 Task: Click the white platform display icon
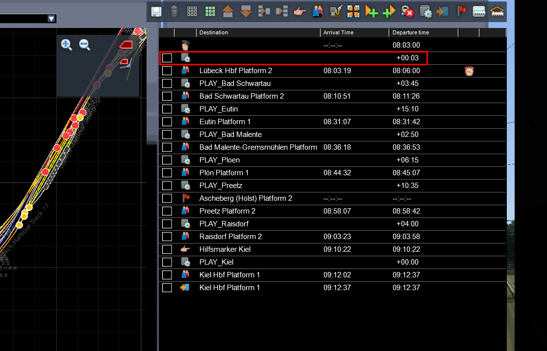479,11
